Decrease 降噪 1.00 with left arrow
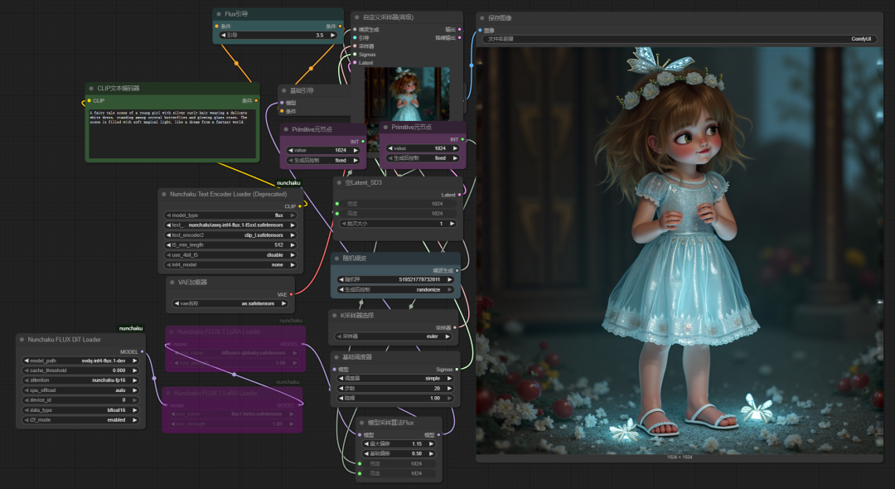This screenshot has height=489, width=895. coord(341,399)
